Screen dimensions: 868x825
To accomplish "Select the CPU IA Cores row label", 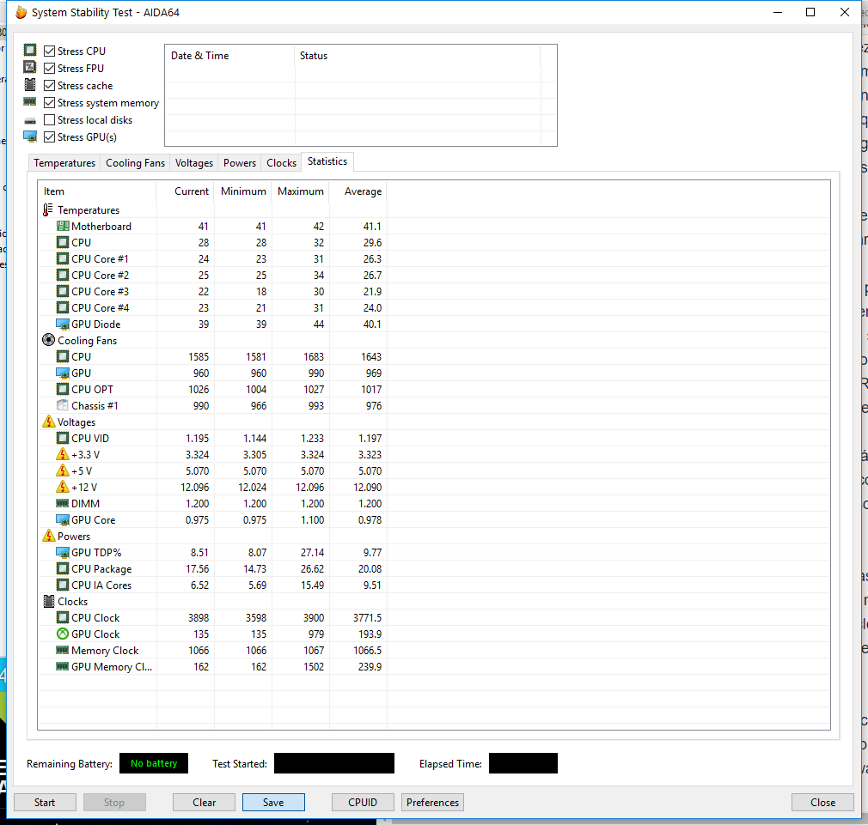I will coord(101,585).
